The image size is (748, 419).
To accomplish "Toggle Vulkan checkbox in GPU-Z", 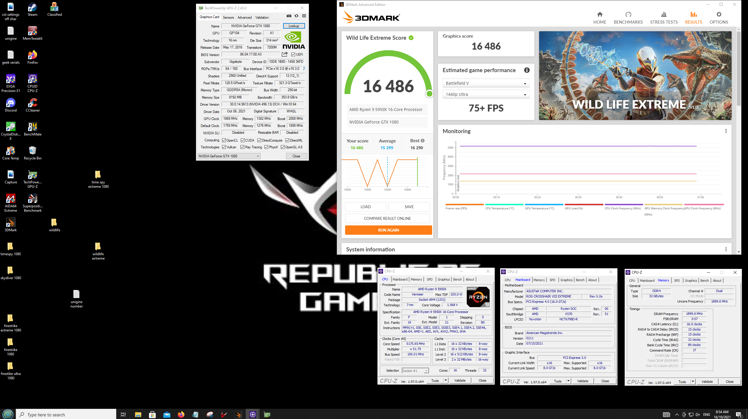I will tap(224, 147).
